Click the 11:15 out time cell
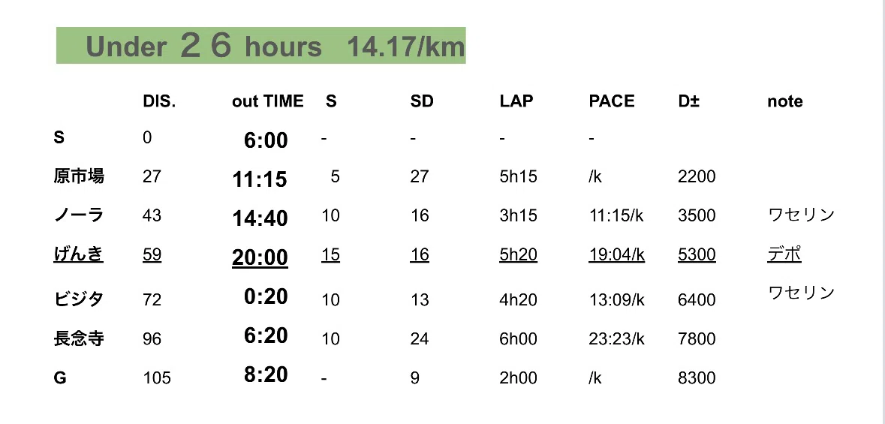The image size is (885, 424). pos(260,179)
